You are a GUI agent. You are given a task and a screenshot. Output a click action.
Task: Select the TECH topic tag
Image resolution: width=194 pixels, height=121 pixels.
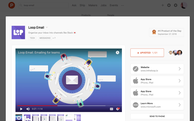32,38
